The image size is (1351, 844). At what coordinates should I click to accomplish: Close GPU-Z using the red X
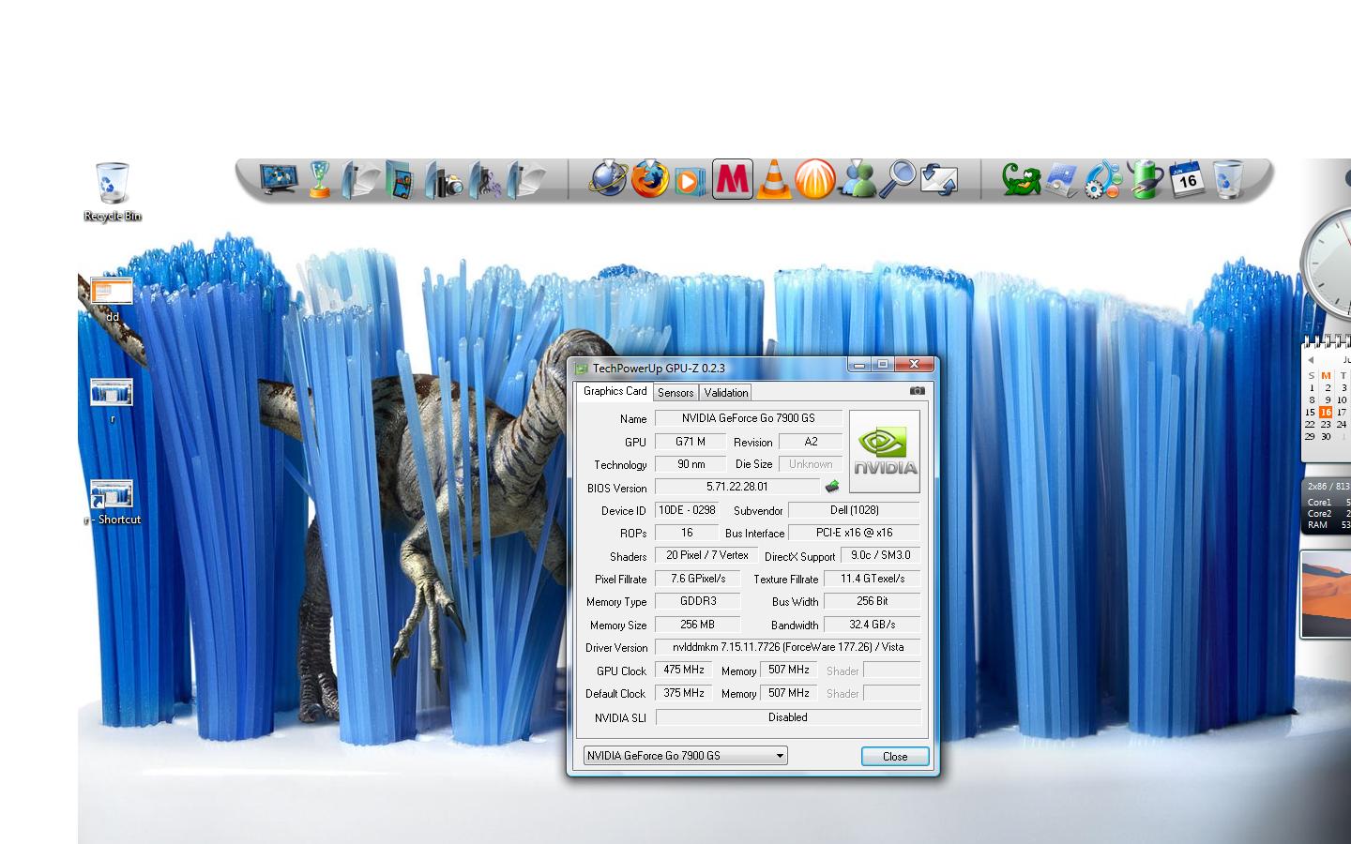click(913, 364)
